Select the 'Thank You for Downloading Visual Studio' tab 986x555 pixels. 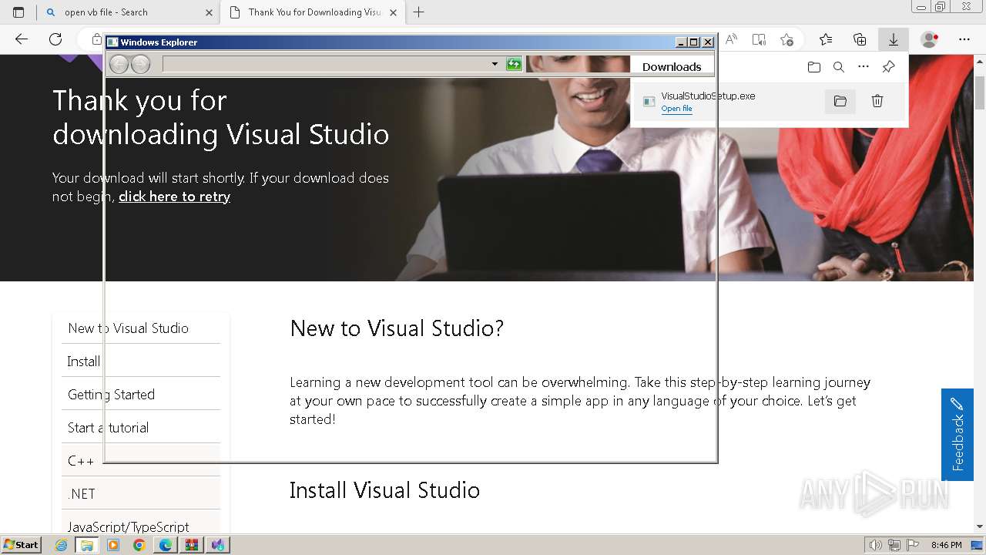[313, 12]
